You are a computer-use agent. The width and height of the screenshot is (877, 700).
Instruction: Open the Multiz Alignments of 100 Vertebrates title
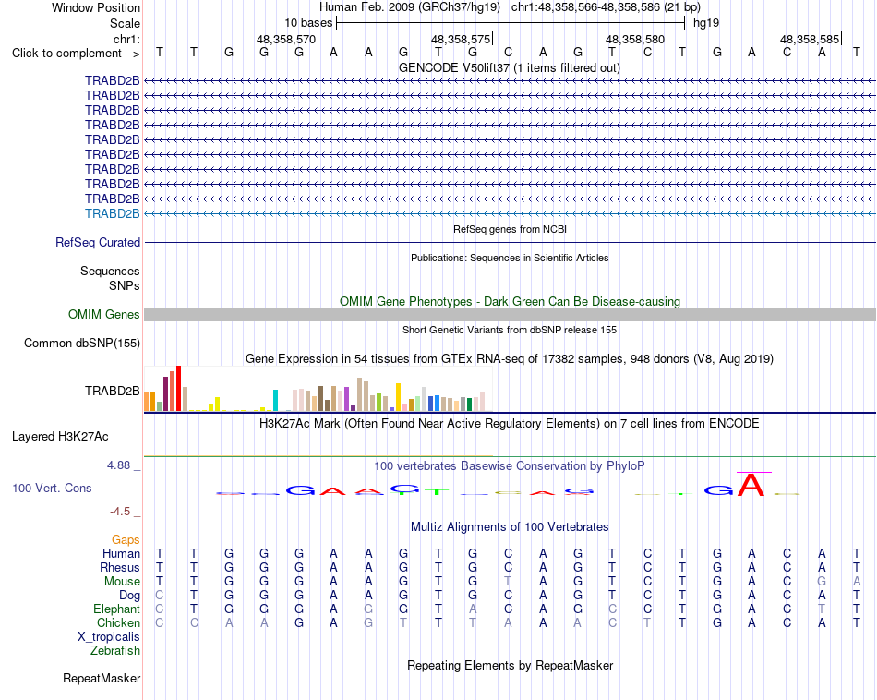click(x=510, y=527)
